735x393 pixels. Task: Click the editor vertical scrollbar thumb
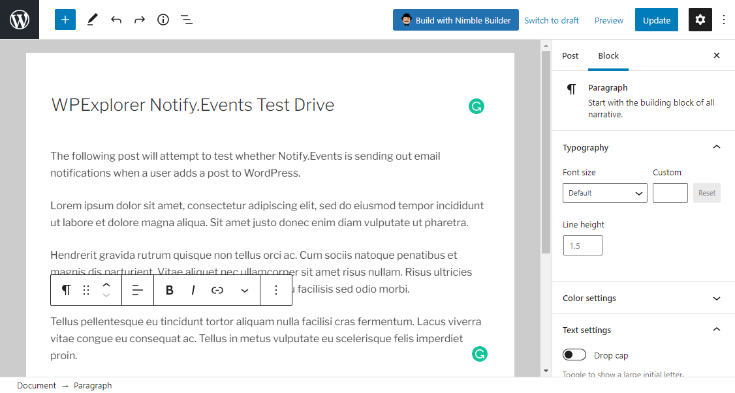tap(546, 152)
